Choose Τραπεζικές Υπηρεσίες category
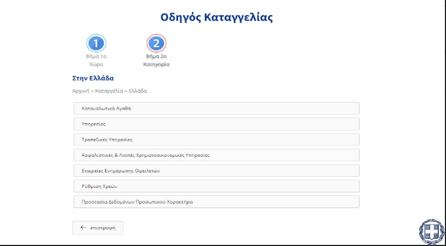The width and height of the screenshot is (446, 246). 217,139
